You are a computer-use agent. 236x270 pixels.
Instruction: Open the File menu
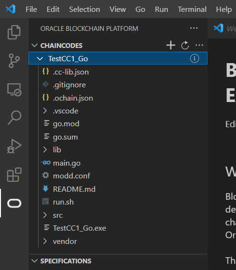[31, 9]
